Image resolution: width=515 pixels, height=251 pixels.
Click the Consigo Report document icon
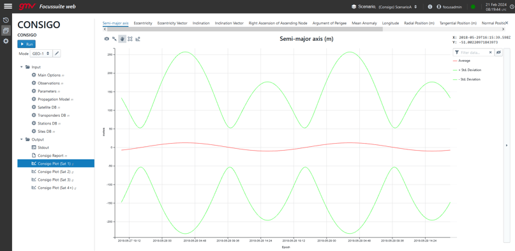coord(33,155)
